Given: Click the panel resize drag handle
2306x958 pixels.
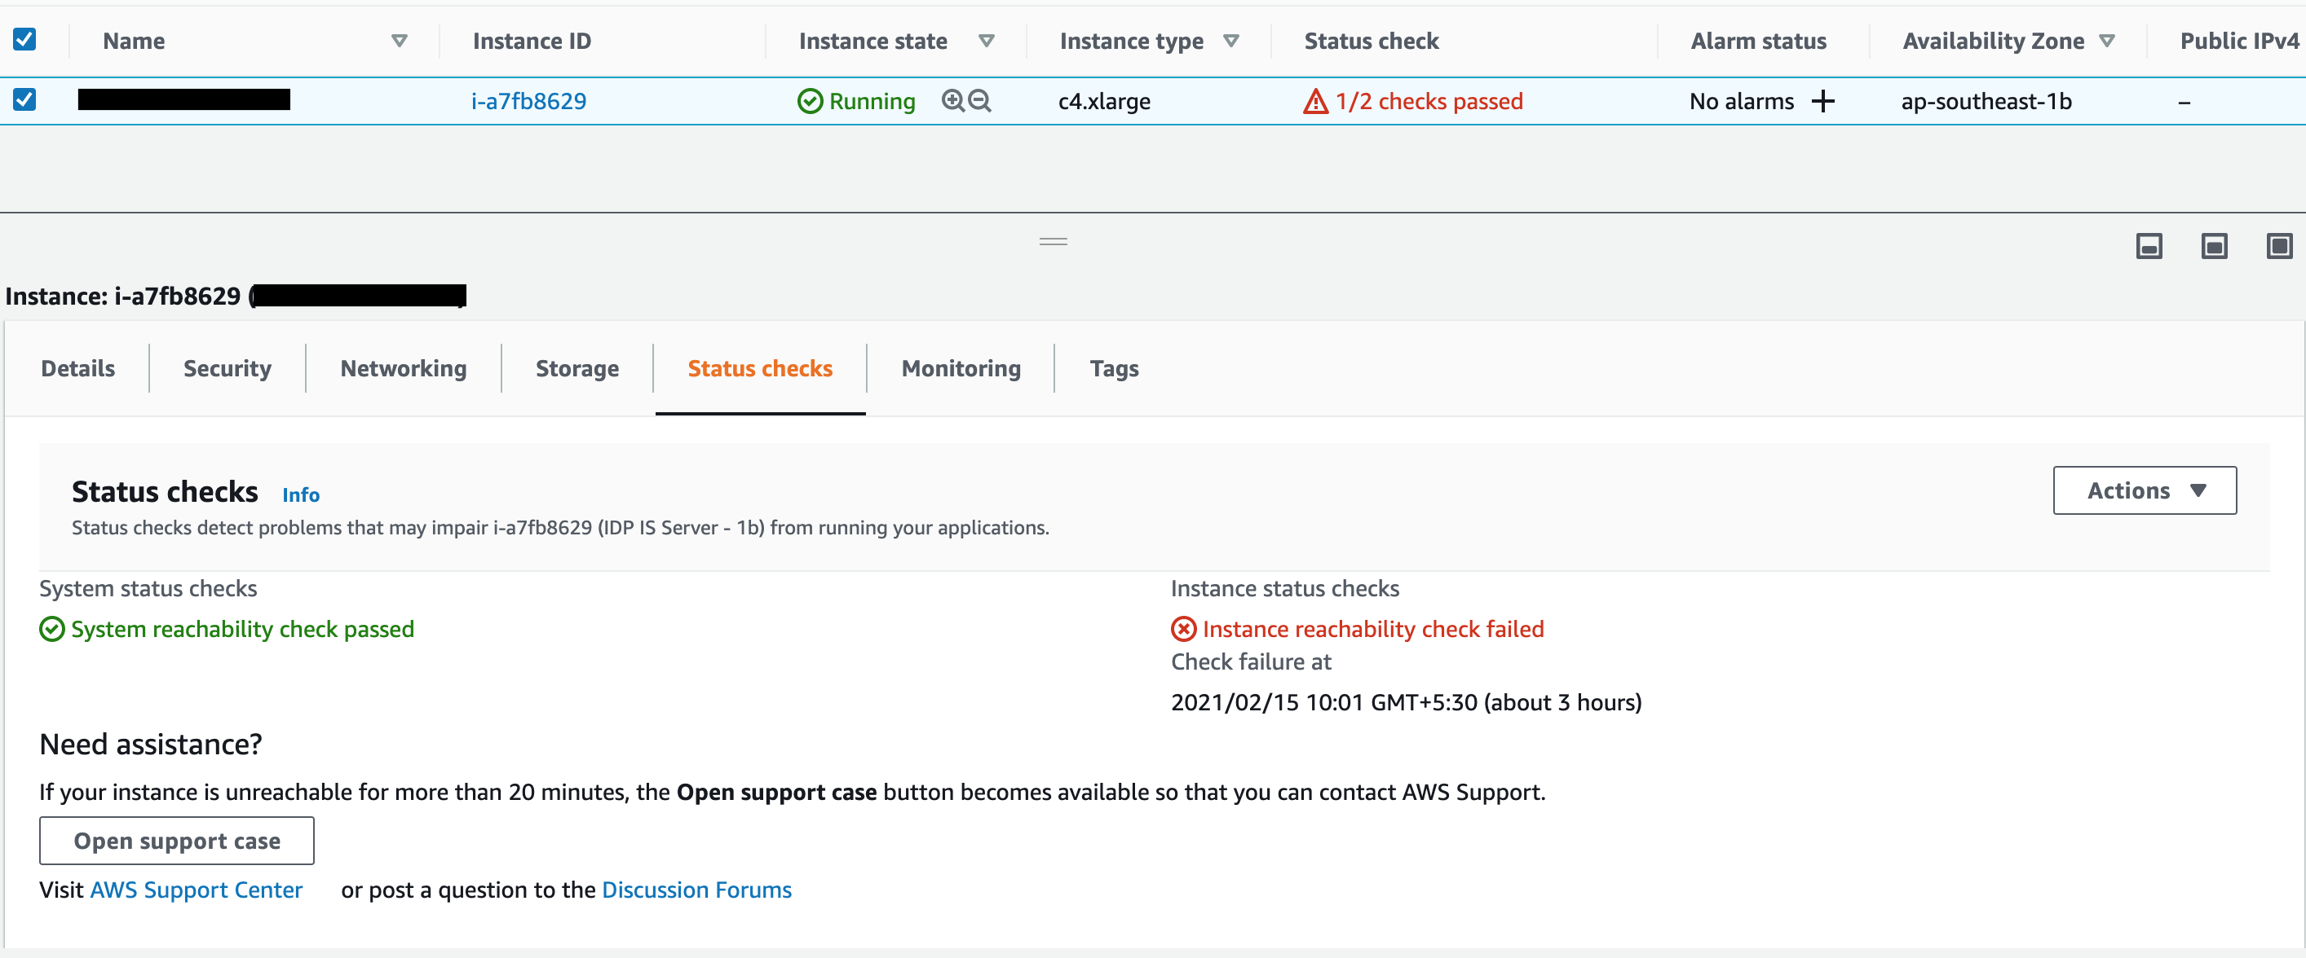Looking at the screenshot, I should pyautogui.click(x=1053, y=241).
